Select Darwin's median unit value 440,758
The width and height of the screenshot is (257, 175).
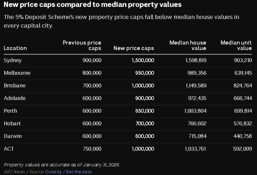tap(242, 136)
